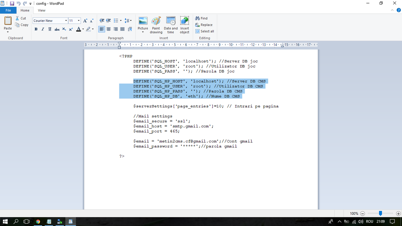Viewport: 402px width, 226px height.
Task: Decrease paragraph indent
Action: 102,21
